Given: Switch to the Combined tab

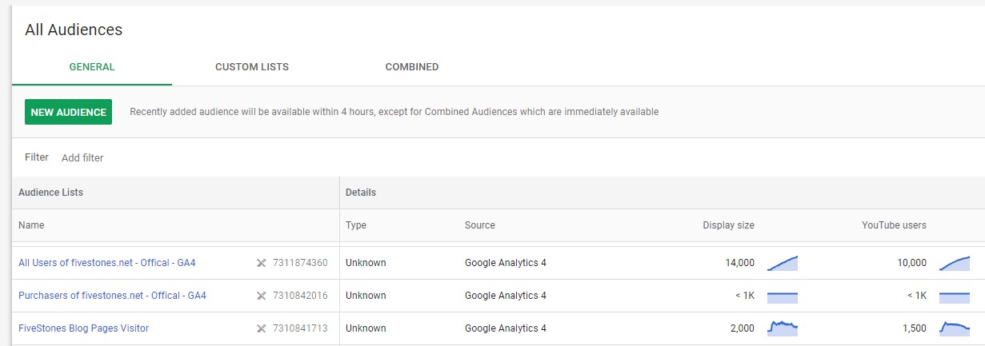Looking at the screenshot, I should coord(412,67).
